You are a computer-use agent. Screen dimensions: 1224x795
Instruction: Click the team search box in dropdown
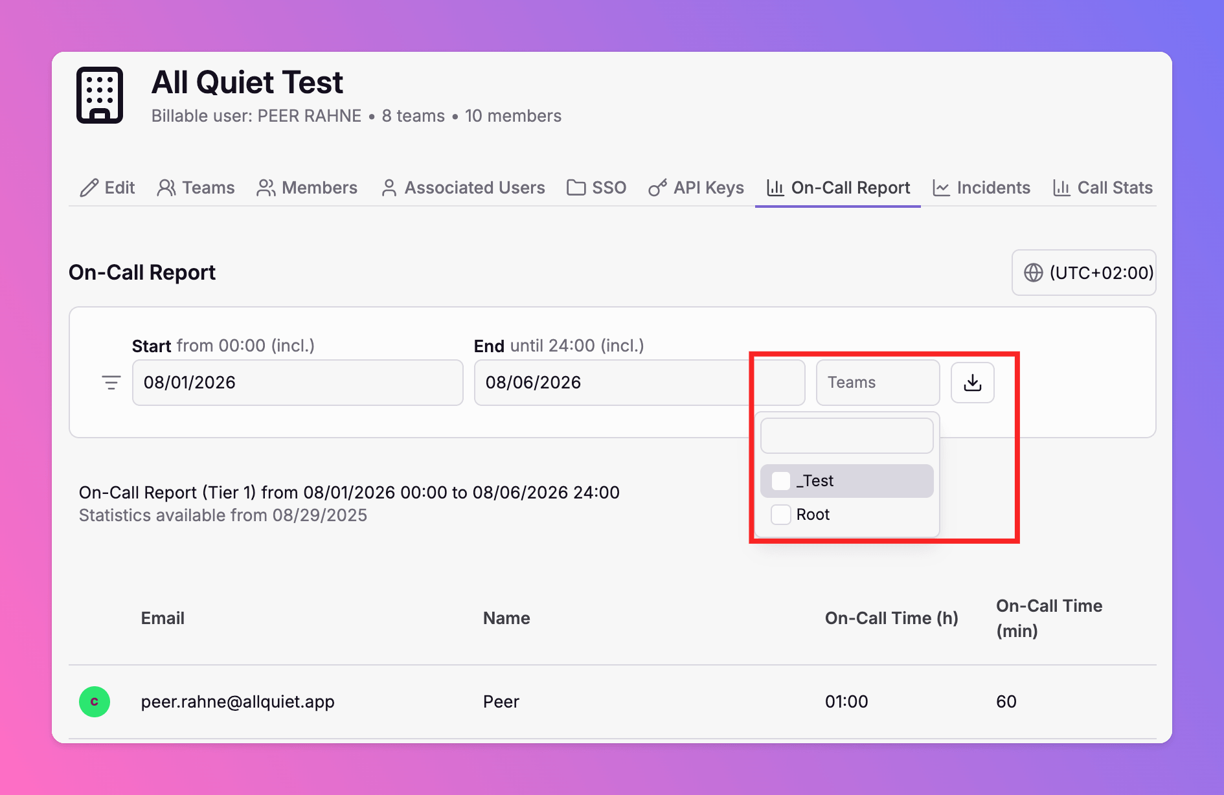tap(847, 436)
